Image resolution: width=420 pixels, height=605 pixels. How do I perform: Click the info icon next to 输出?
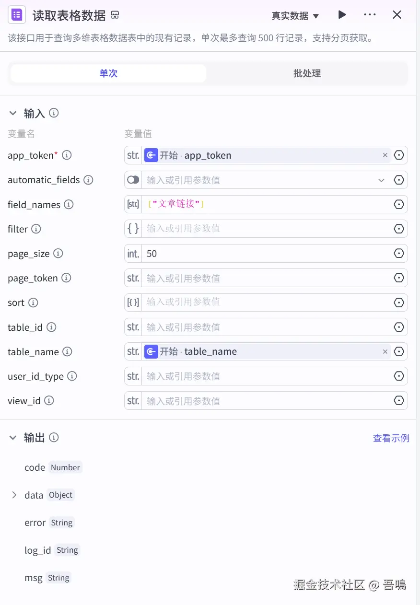click(x=54, y=437)
